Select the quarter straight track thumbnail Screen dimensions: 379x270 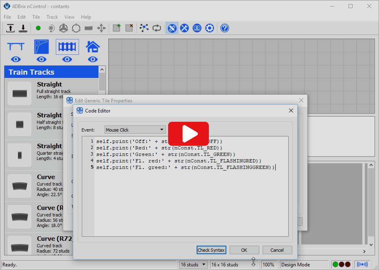[20, 155]
